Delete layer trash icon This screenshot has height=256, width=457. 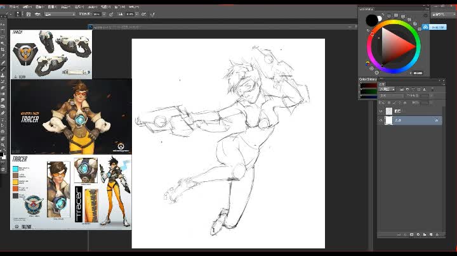(437, 234)
